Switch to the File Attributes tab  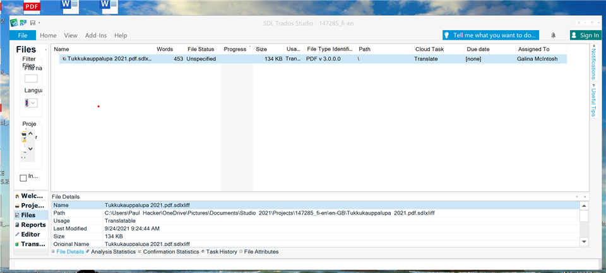(x=259, y=252)
